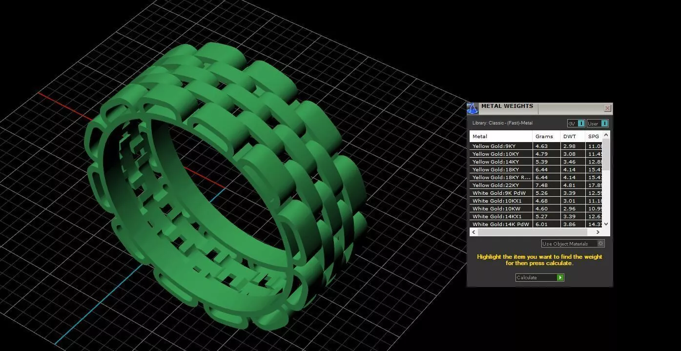Select the Yellow Gold:18KY R... row
Image resolution: width=681 pixels, height=351 pixels.
536,177
